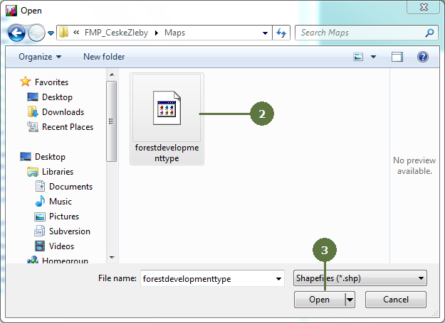Screen dimensions: 445x323
Task: Open the view options dropdown arrow
Action: [x=373, y=57]
